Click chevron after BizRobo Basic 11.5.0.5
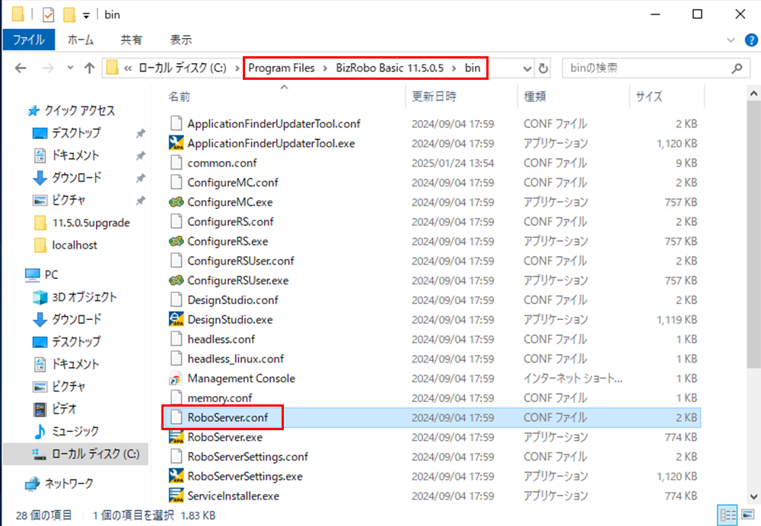 (x=454, y=68)
